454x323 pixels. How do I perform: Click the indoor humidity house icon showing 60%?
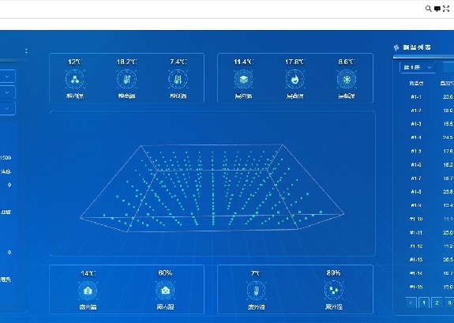(x=165, y=291)
